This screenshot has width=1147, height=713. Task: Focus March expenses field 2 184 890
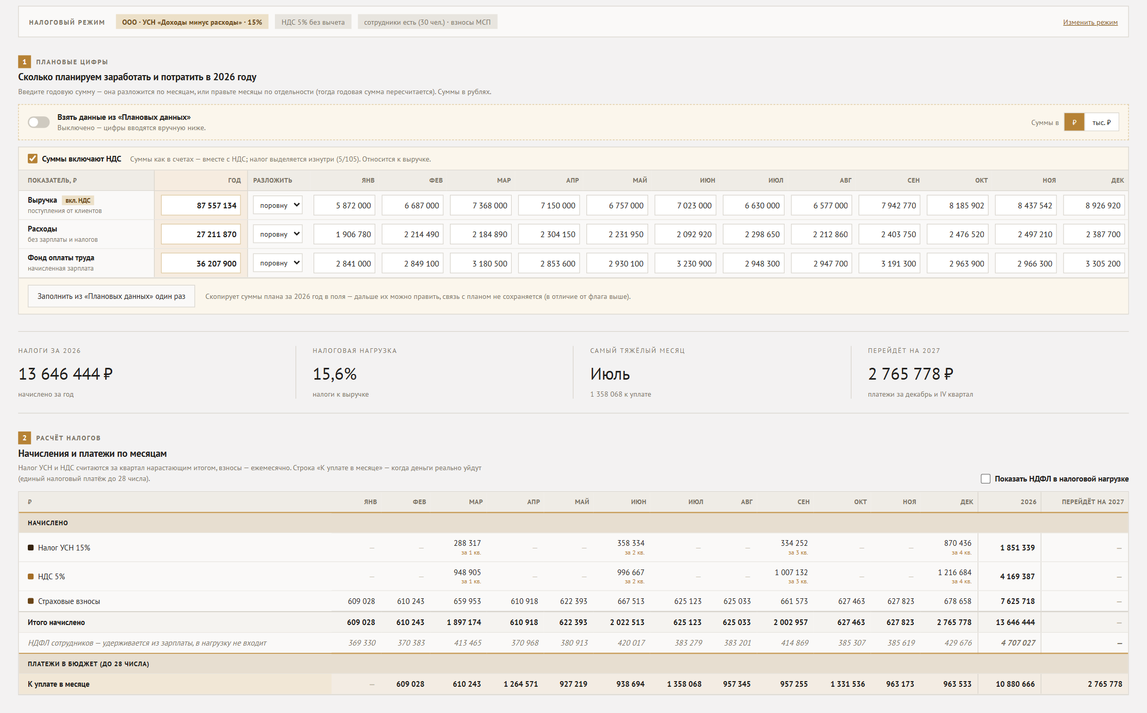click(481, 234)
